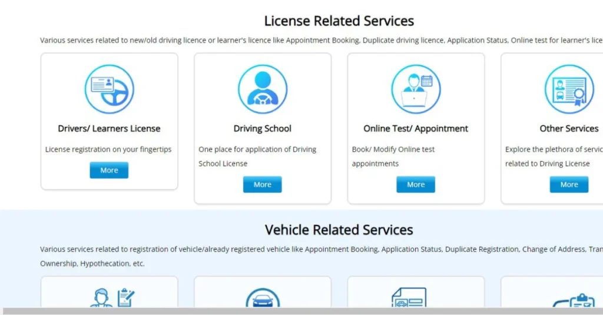Click the horizontal scrollbar at page bottom

[x=301, y=311]
